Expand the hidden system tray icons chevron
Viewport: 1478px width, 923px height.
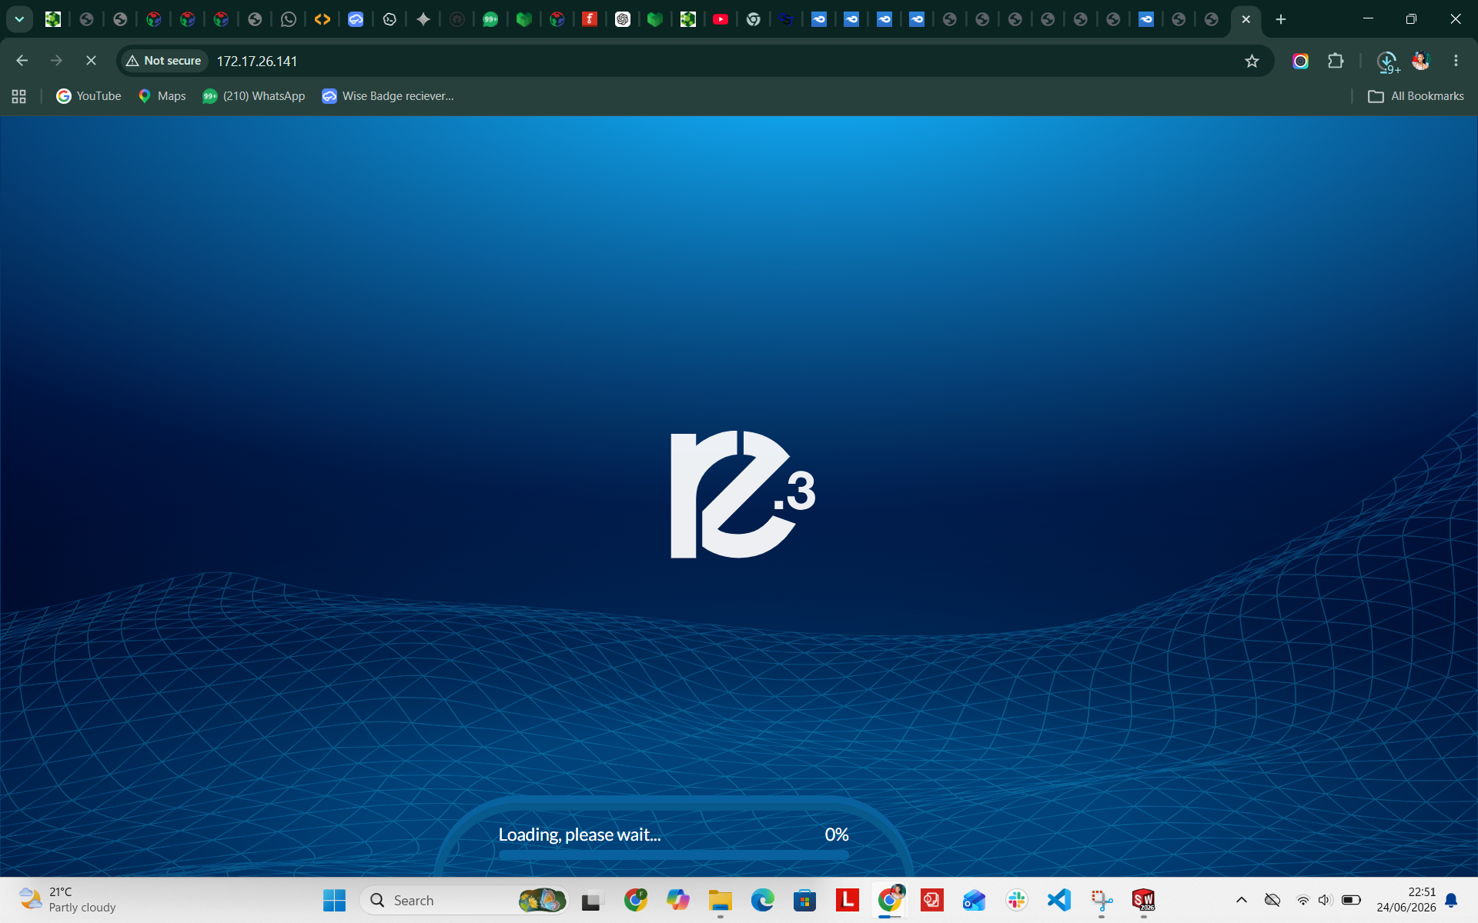[x=1242, y=900]
